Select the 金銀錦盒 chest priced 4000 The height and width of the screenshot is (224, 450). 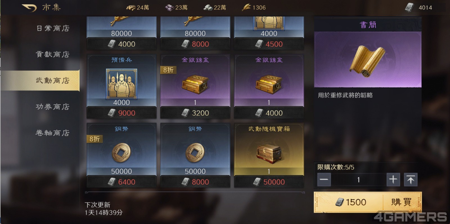pyautogui.click(x=269, y=86)
